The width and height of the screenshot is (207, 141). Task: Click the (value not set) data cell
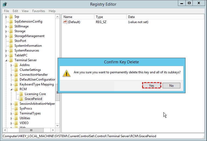click(138, 22)
